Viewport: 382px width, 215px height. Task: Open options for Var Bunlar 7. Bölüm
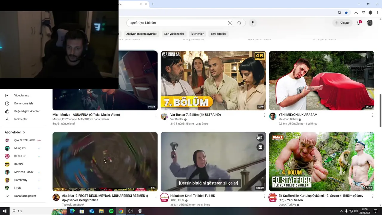[264, 115]
